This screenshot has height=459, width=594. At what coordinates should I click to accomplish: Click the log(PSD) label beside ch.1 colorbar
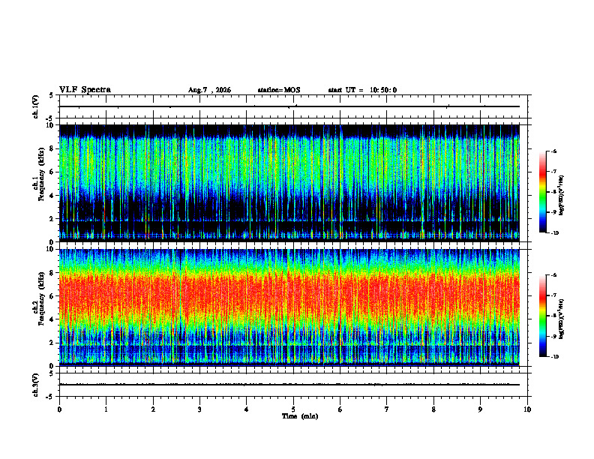pyautogui.click(x=562, y=195)
